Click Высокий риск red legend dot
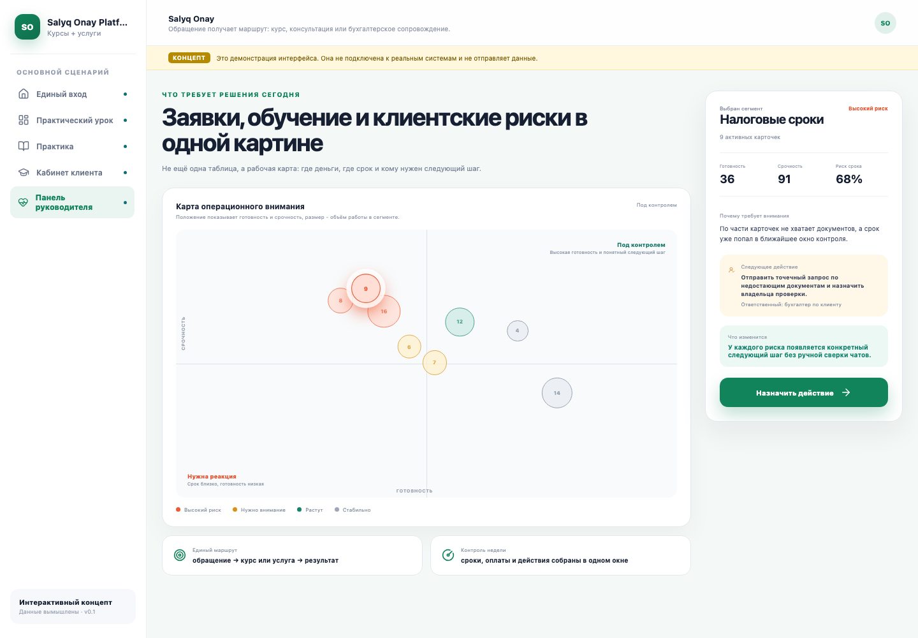The image size is (918, 638). pyautogui.click(x=178, y=510)
